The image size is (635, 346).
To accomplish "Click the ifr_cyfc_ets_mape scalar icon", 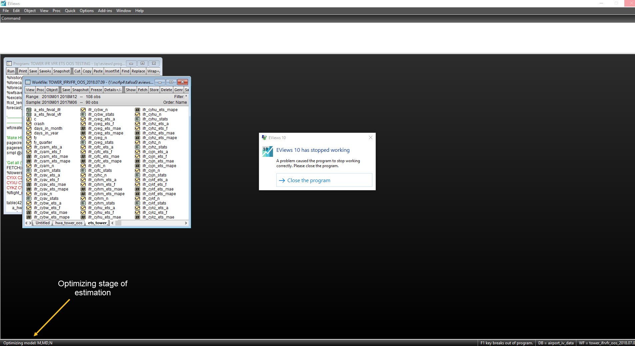I will (x=83, y=161).
